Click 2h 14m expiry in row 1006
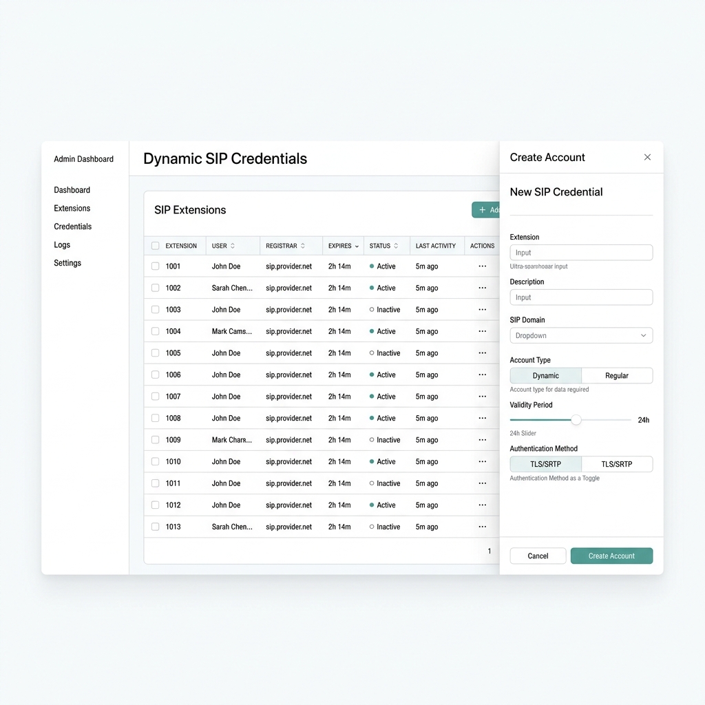Viewport: 705px width, 705px height. [x=339, y=375]
